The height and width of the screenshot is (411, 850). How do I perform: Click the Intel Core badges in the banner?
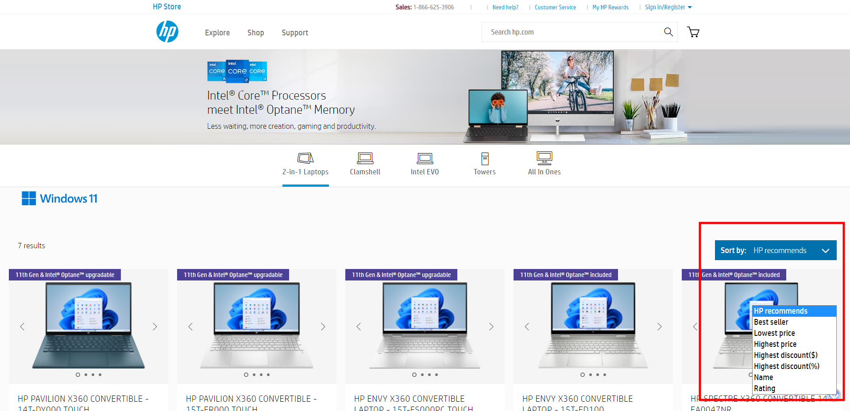(x=237, y=71)
